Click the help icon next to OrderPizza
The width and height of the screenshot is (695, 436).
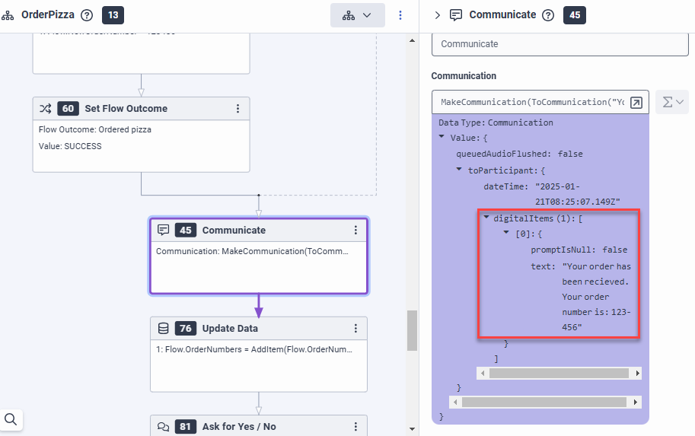tap(87, 15)
